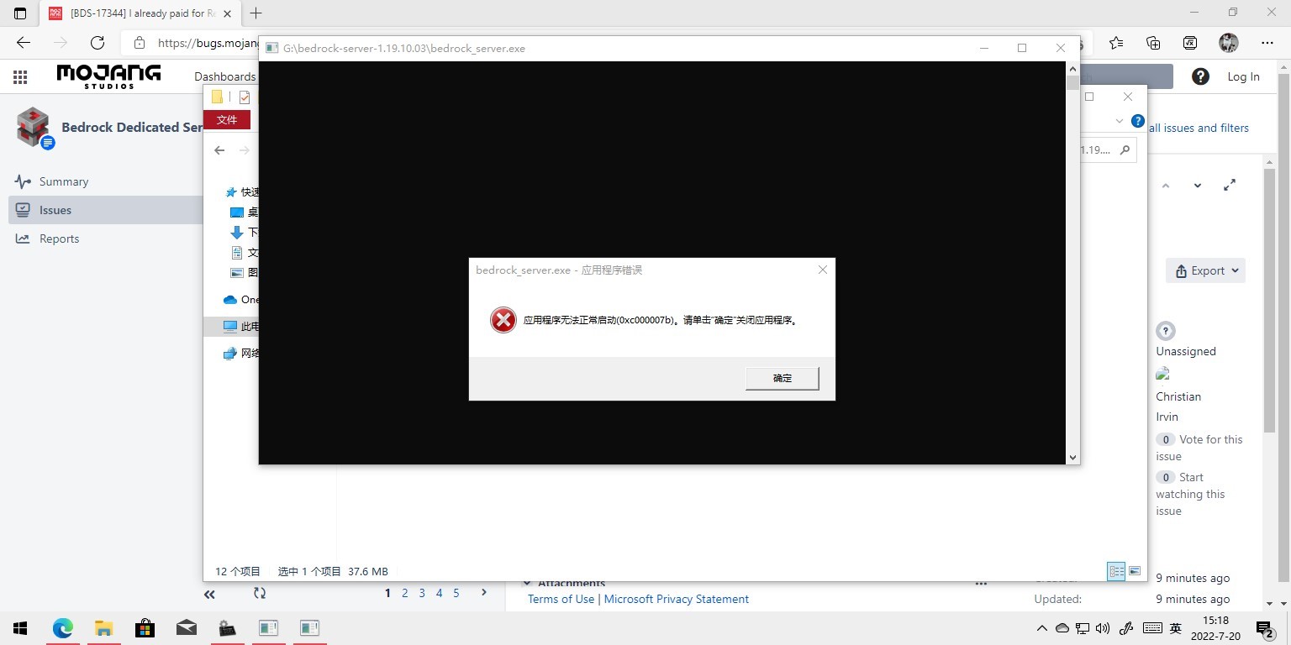Open Mail from the taskbar
Screen dimensions: 1291x645
186,628
